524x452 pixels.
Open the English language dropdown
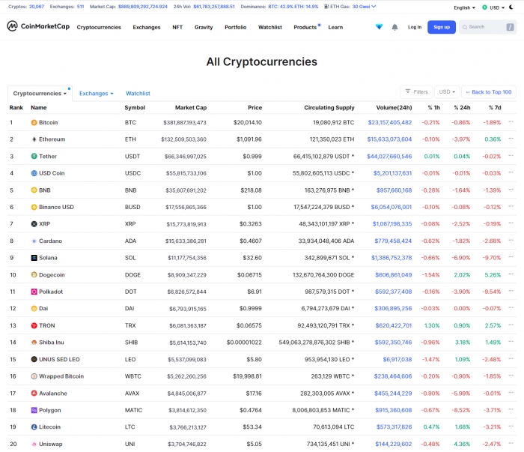(x=464, y=7)
